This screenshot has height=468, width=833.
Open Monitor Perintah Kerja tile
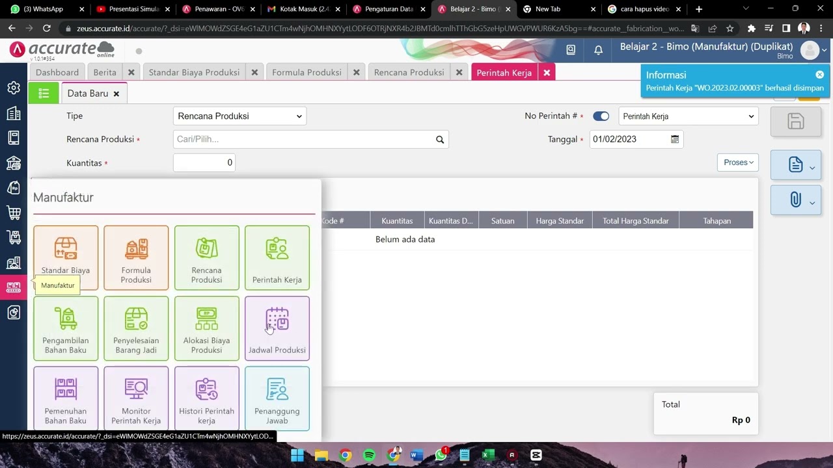pos(136,398)
